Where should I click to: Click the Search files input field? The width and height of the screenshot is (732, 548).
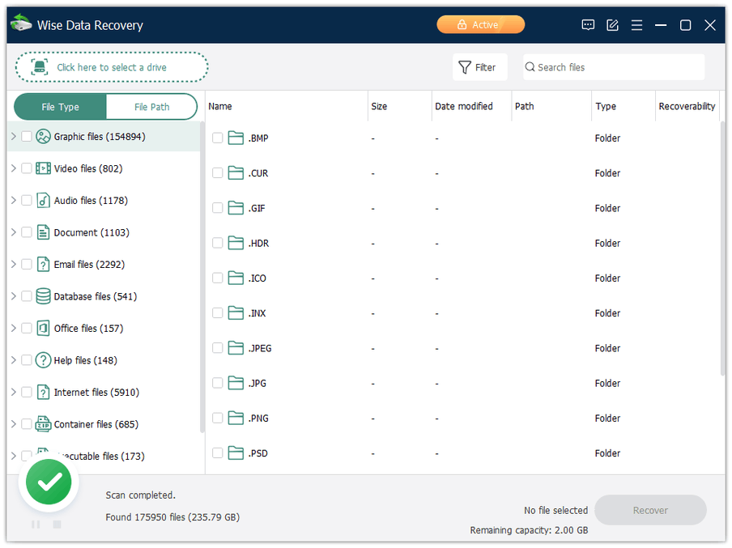tap(614, 67)
